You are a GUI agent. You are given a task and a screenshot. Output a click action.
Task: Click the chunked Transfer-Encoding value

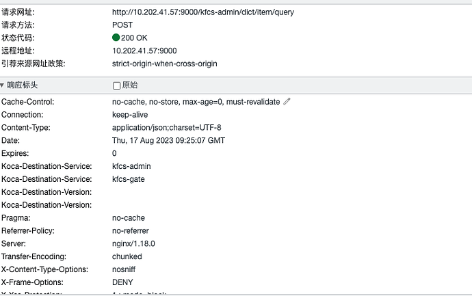tap(127, 256)
